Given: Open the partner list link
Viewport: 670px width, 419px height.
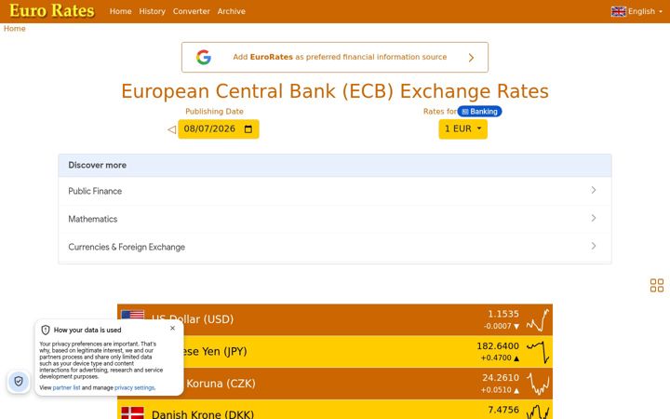Looking at the screenshot, I should 66,387.
